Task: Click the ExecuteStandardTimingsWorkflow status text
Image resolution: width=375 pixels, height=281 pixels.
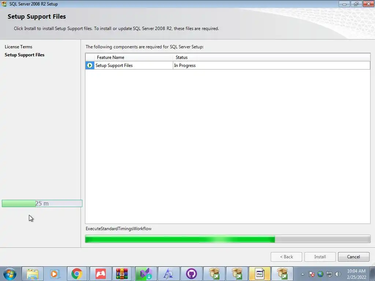Action: [x=119, y=229]
